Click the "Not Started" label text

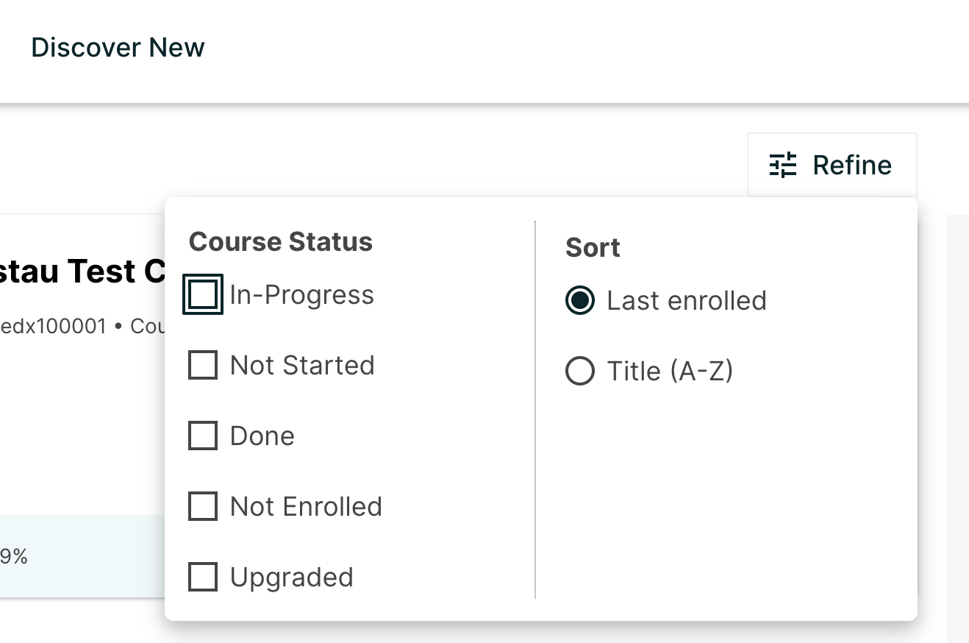(x=302, y=366)
